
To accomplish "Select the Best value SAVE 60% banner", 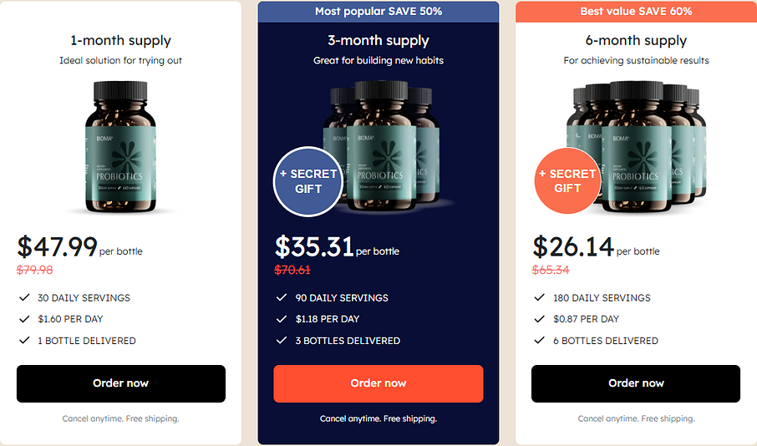I will [636, 12].
